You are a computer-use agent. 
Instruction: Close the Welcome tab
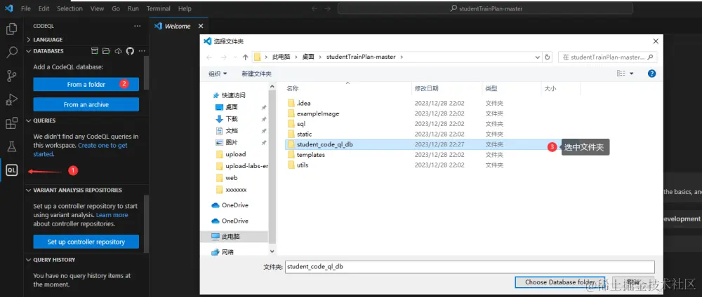coord(200,26)
